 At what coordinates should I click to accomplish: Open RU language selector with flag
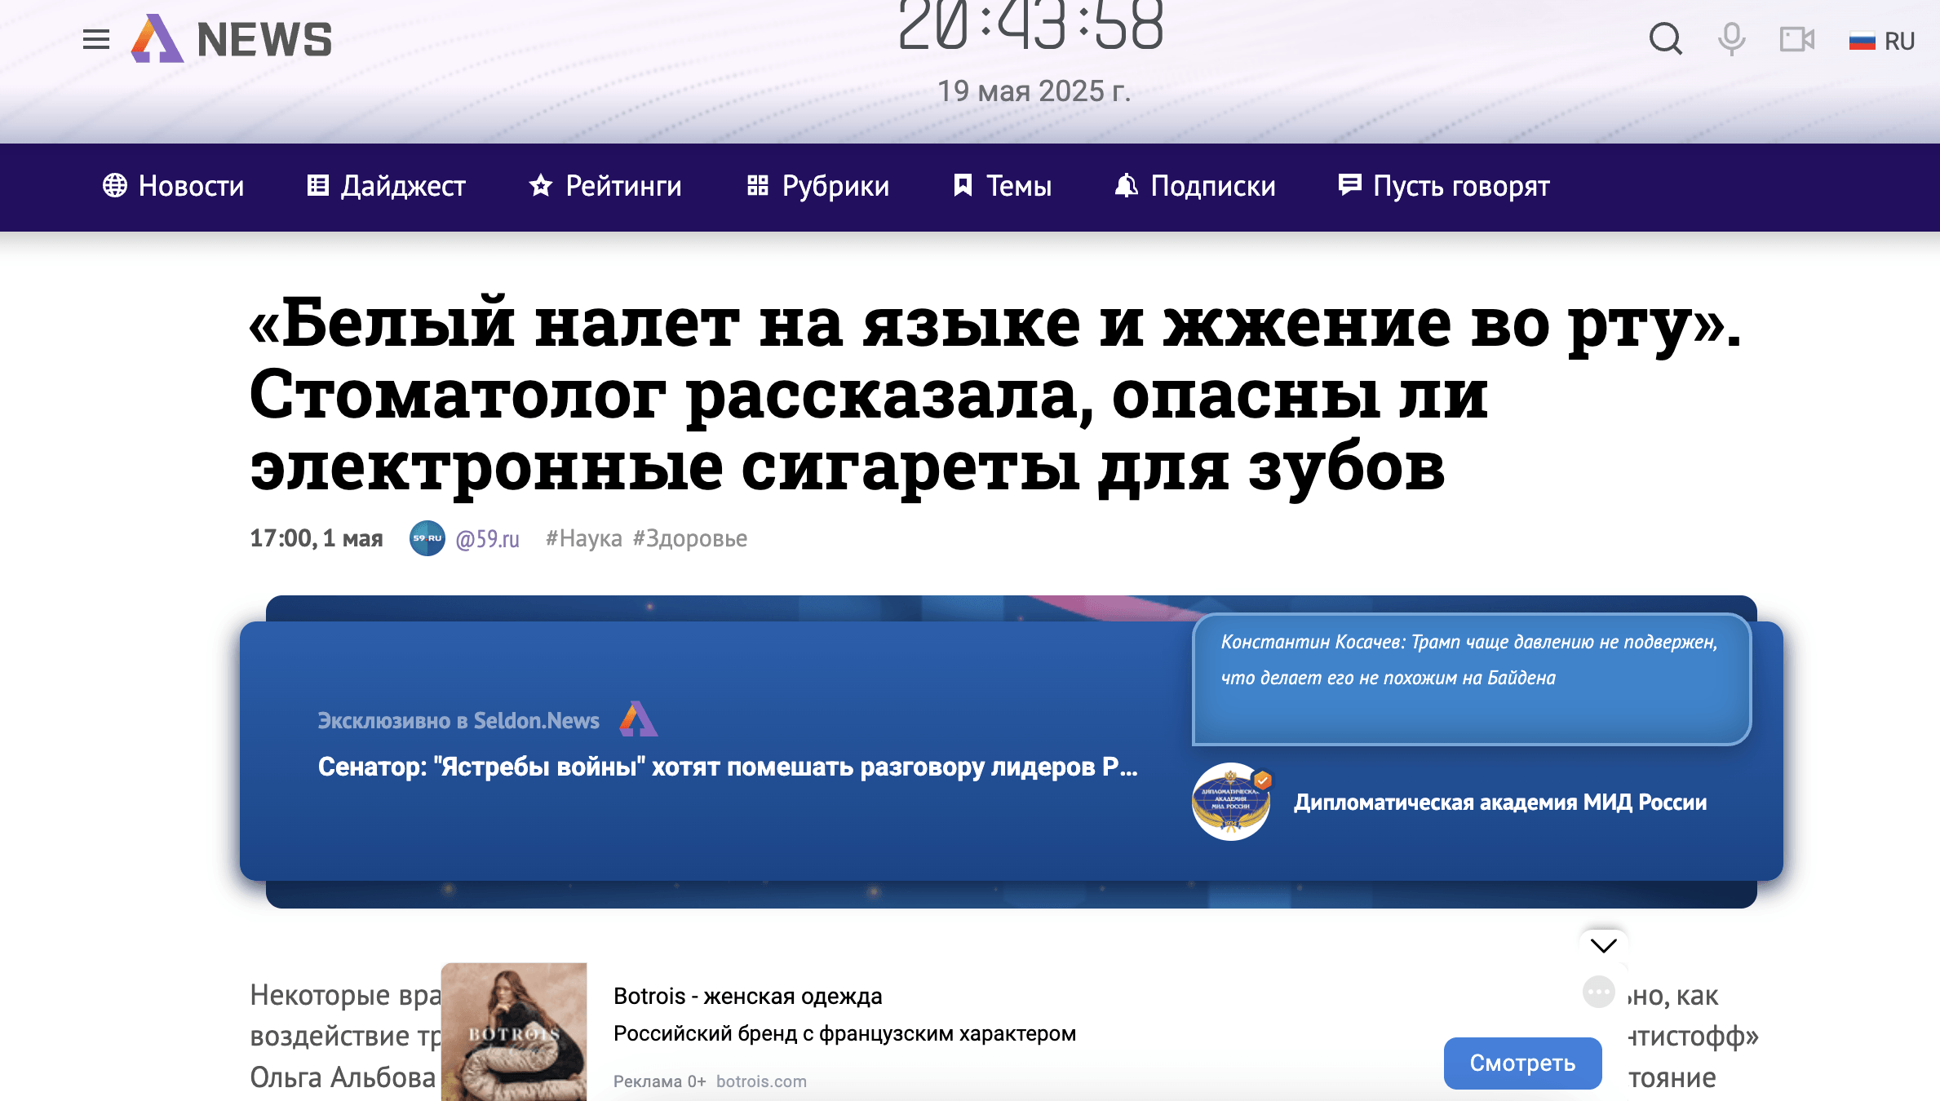coord(1882,41)
